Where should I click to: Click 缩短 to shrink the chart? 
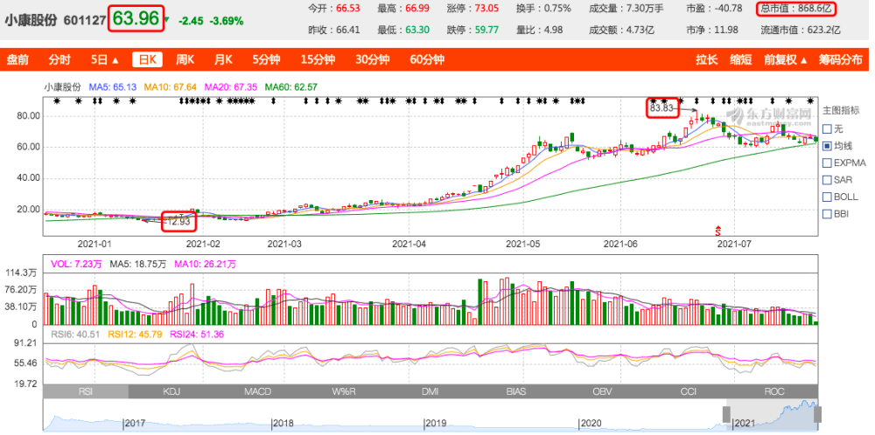click(x=741, y=60)
